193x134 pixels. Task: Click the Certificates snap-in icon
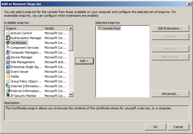point(8,43)
